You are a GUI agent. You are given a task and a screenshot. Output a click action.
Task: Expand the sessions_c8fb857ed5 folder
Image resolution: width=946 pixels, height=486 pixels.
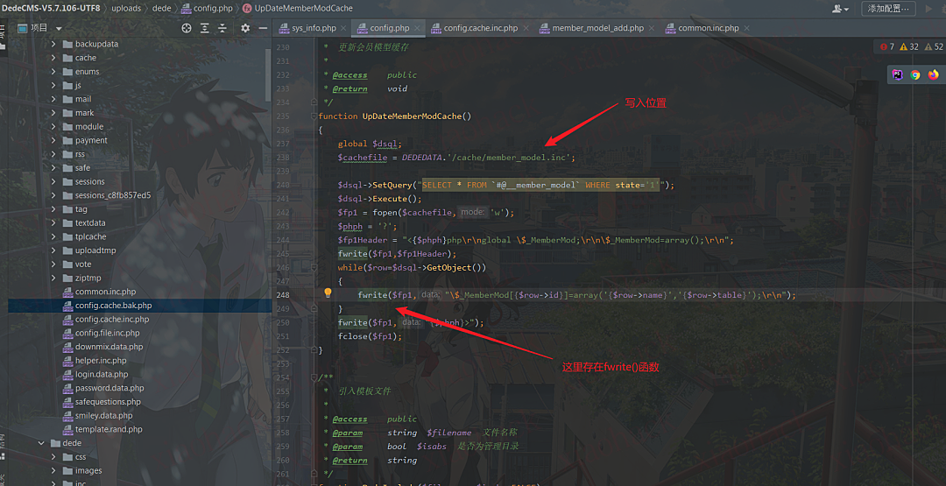(x=53, y=195)
